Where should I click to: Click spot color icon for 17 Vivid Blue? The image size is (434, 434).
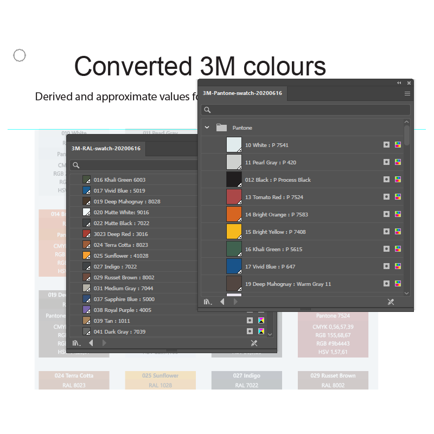[x=386, y=266]
